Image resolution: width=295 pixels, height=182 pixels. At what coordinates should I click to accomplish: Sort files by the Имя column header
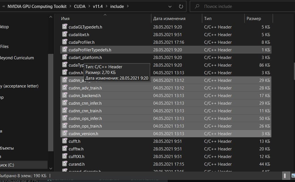pos(65,19)
